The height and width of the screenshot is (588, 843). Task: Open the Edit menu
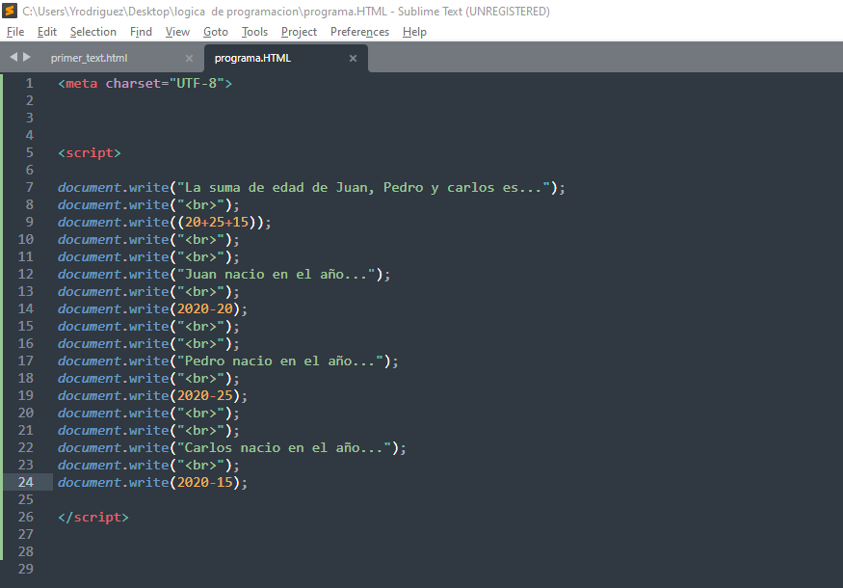47,32
